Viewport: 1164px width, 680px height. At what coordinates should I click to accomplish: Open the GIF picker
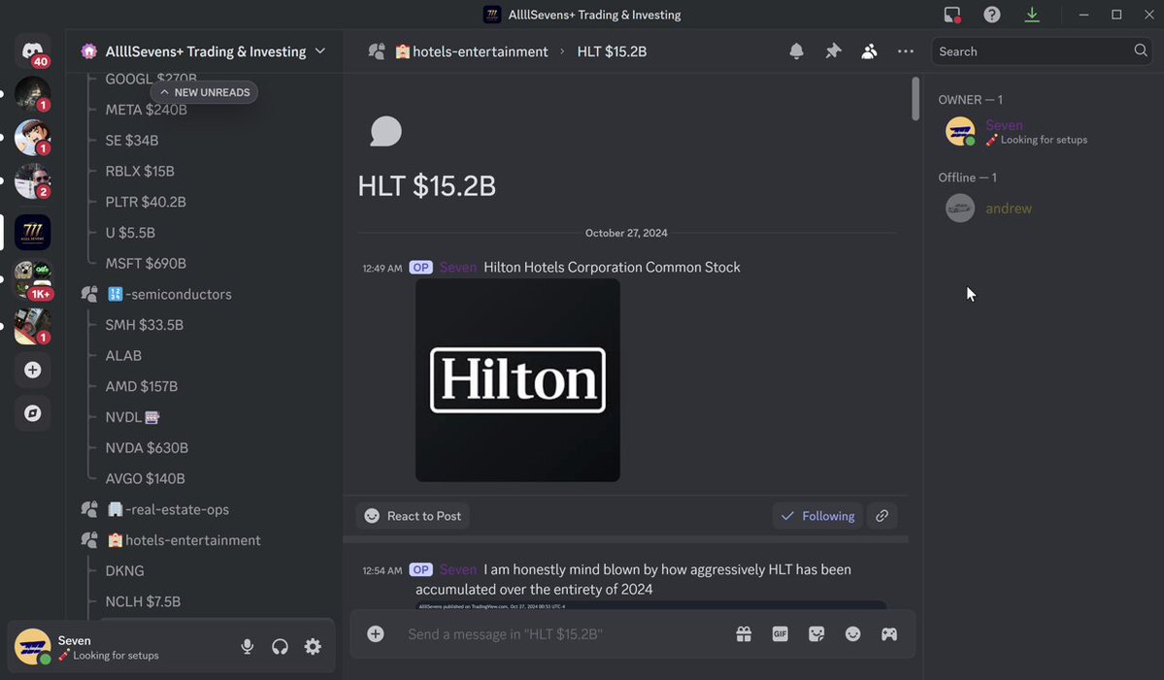coord(781,633)
